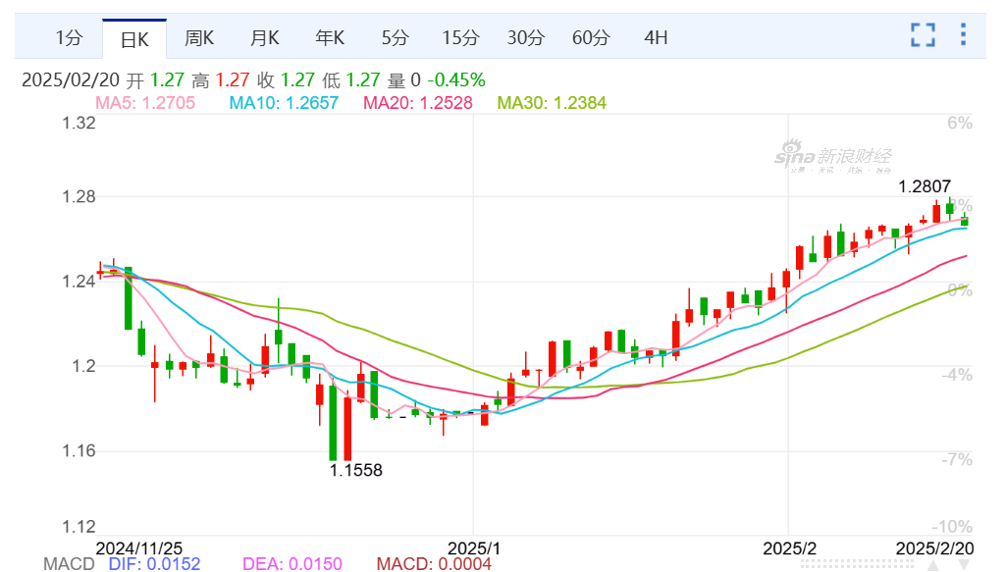This screenshot has height=572, width=1005.
Task: Switch to the 4H chart tab
Action: pos(656,38)
